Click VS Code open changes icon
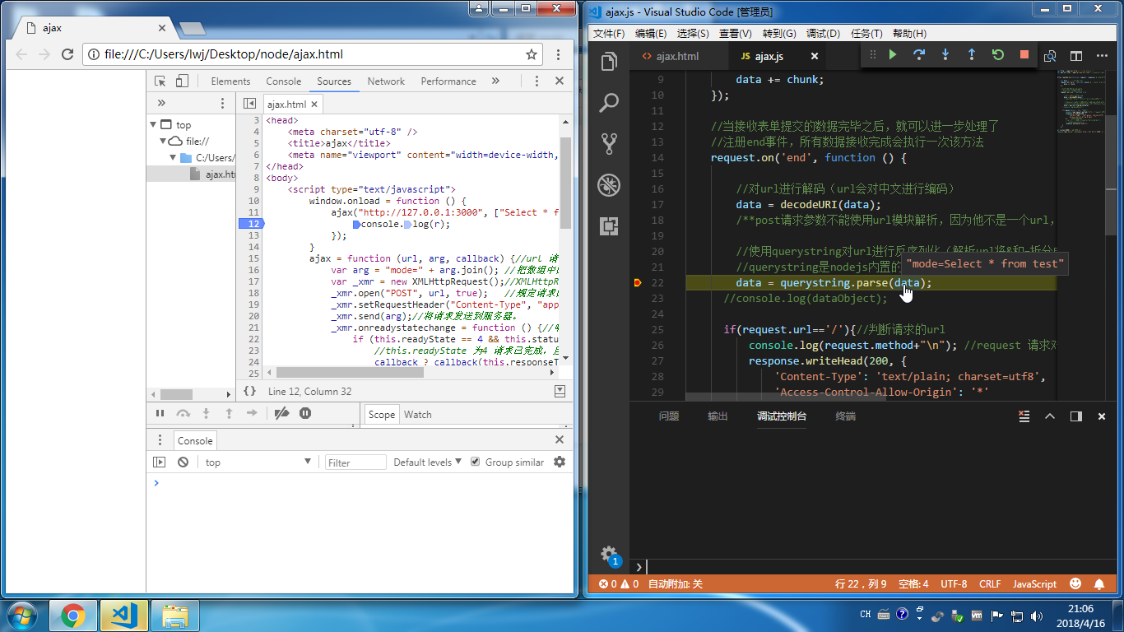The image size is (1124, 632). (x=1050, y=56)
